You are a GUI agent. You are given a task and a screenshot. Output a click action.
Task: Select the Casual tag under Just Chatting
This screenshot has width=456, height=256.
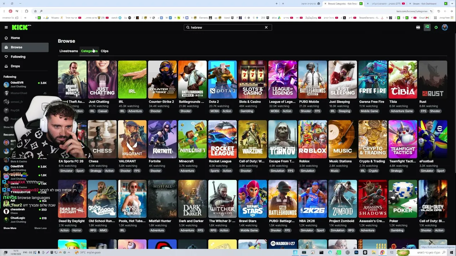coord(103,111)
